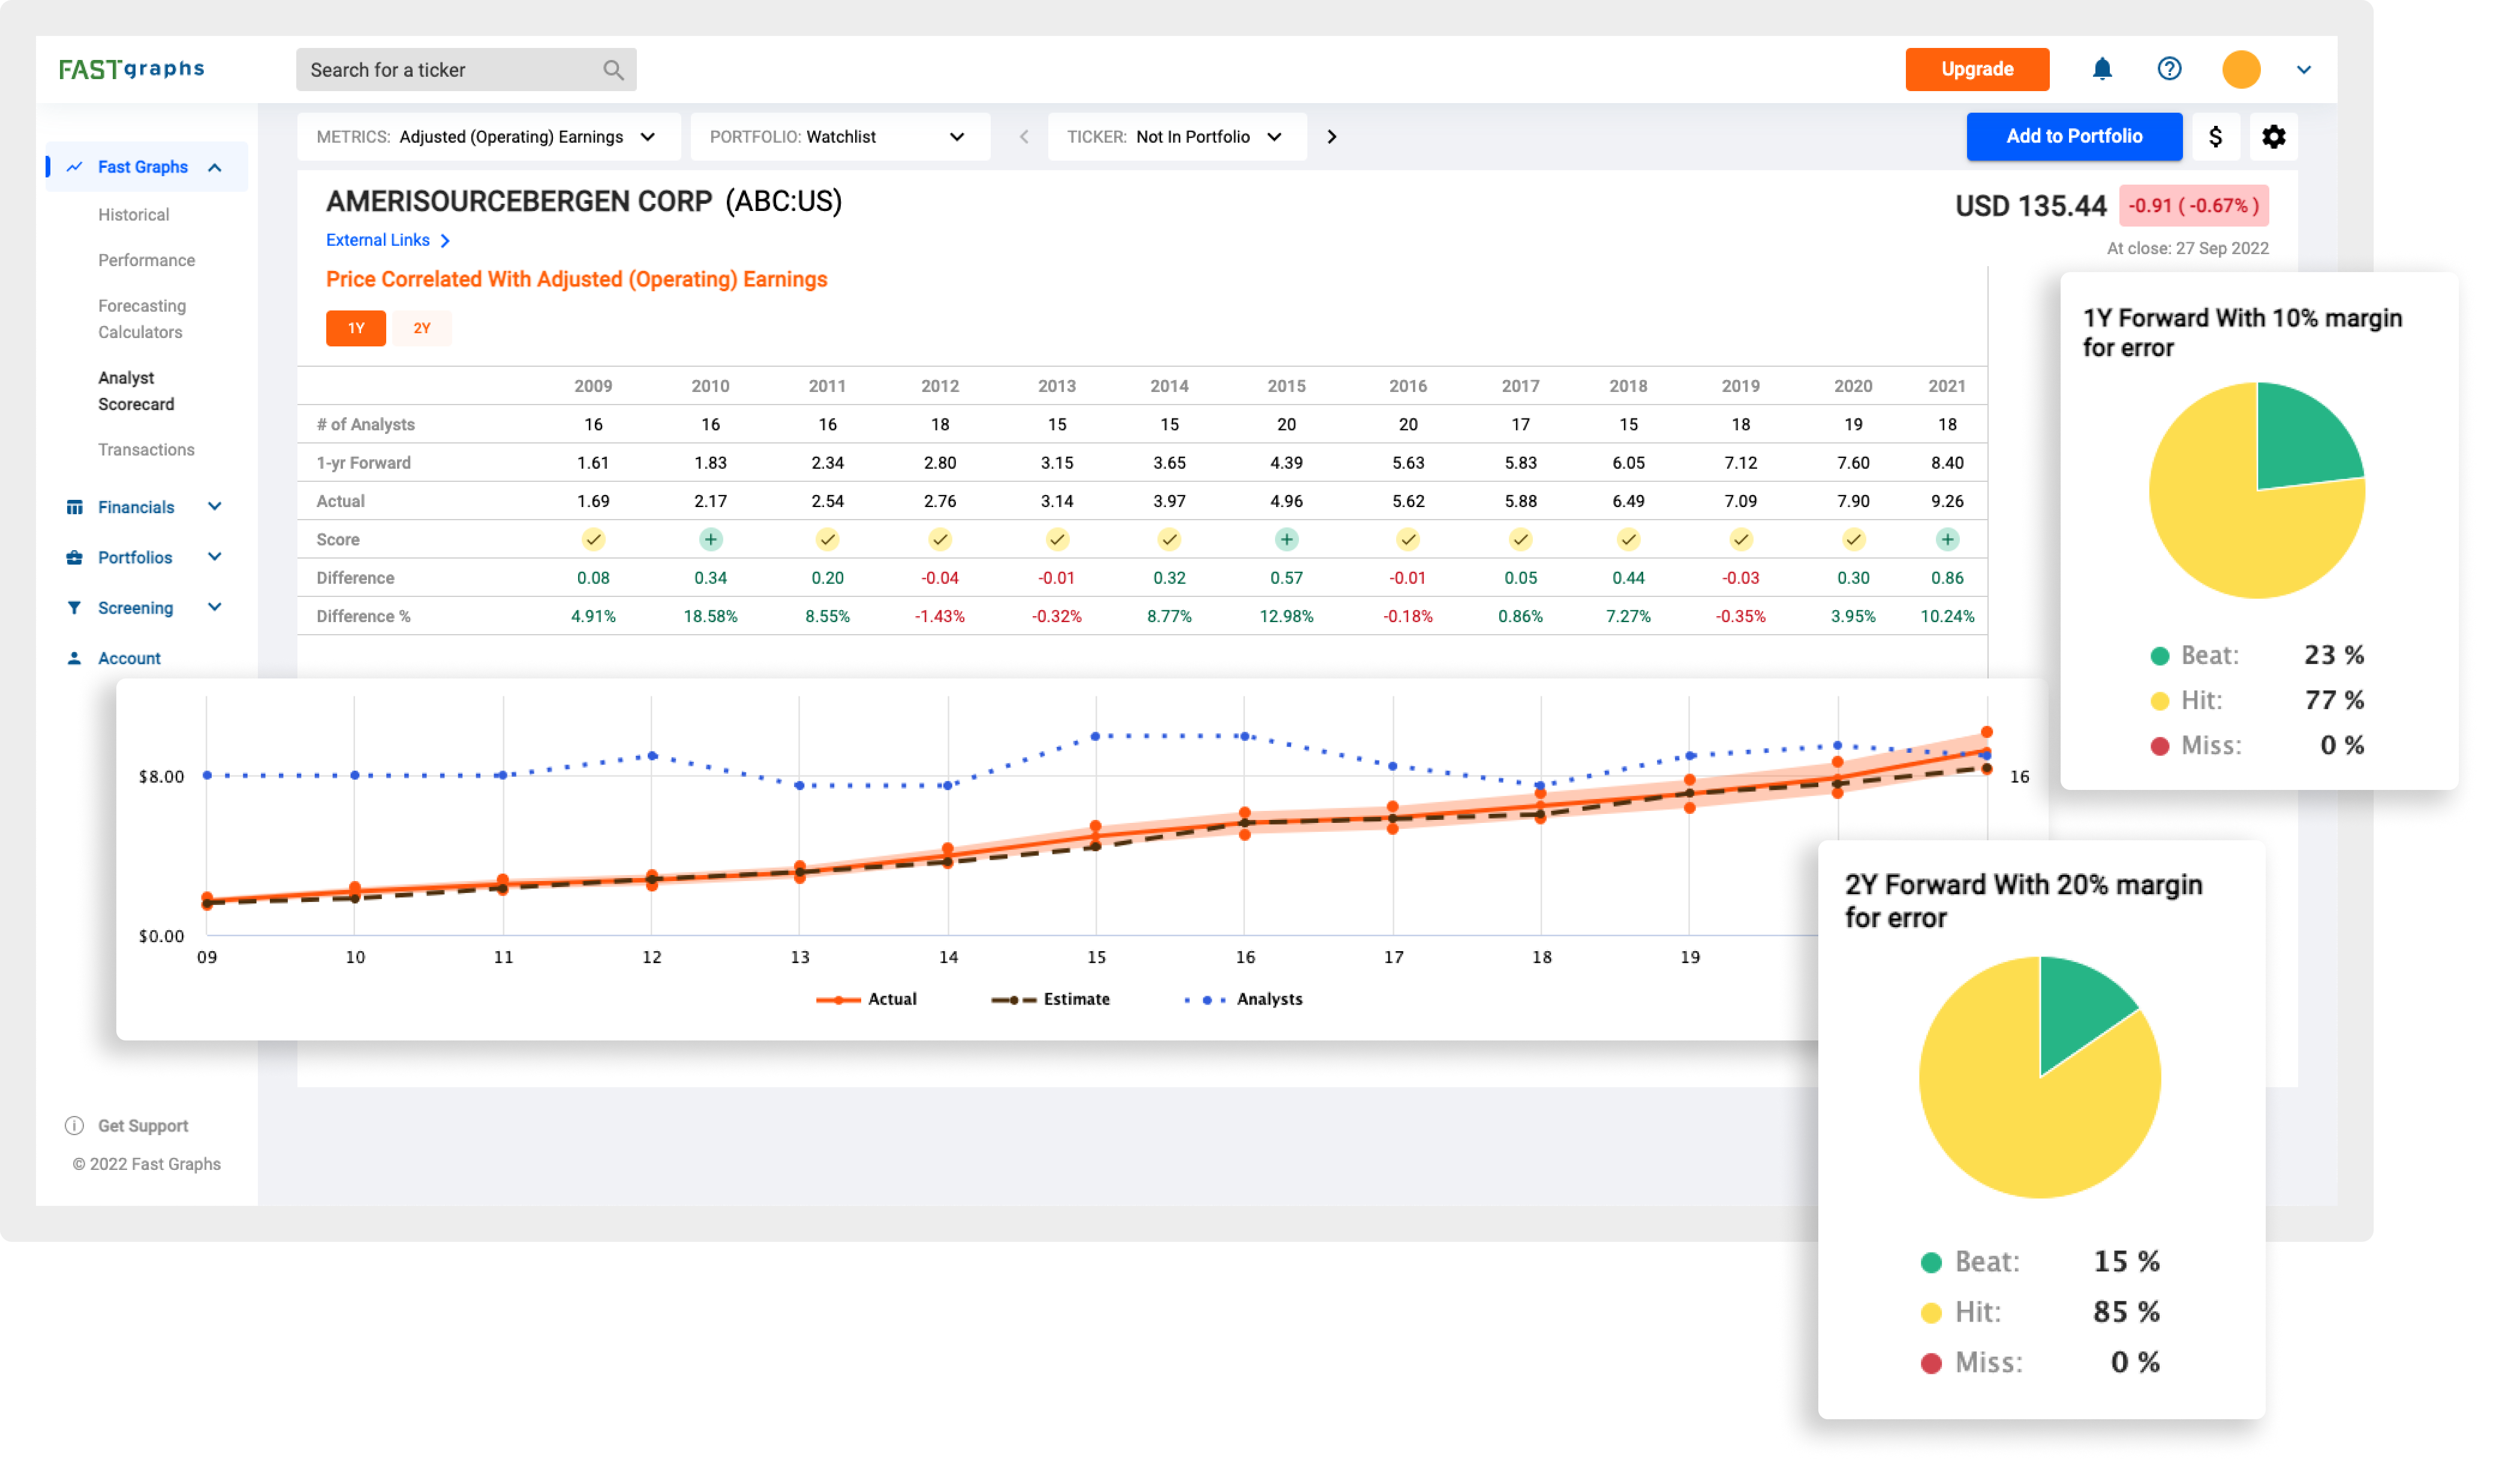Select the 1Y forecast toggle
Image resolution: width=2520 pixels, height=1460 pixels.
click(x=356, y=328)
